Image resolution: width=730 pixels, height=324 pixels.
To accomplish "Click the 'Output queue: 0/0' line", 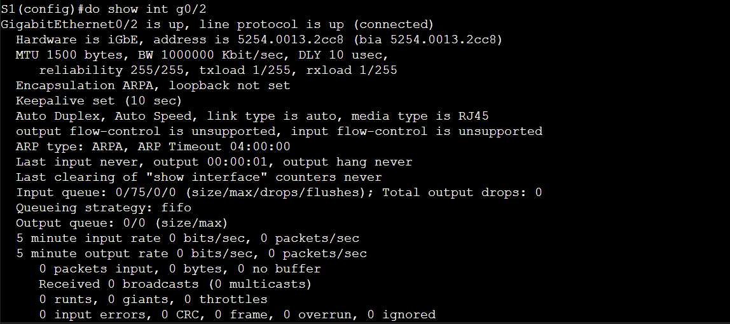I will click(x=121, y=223).
